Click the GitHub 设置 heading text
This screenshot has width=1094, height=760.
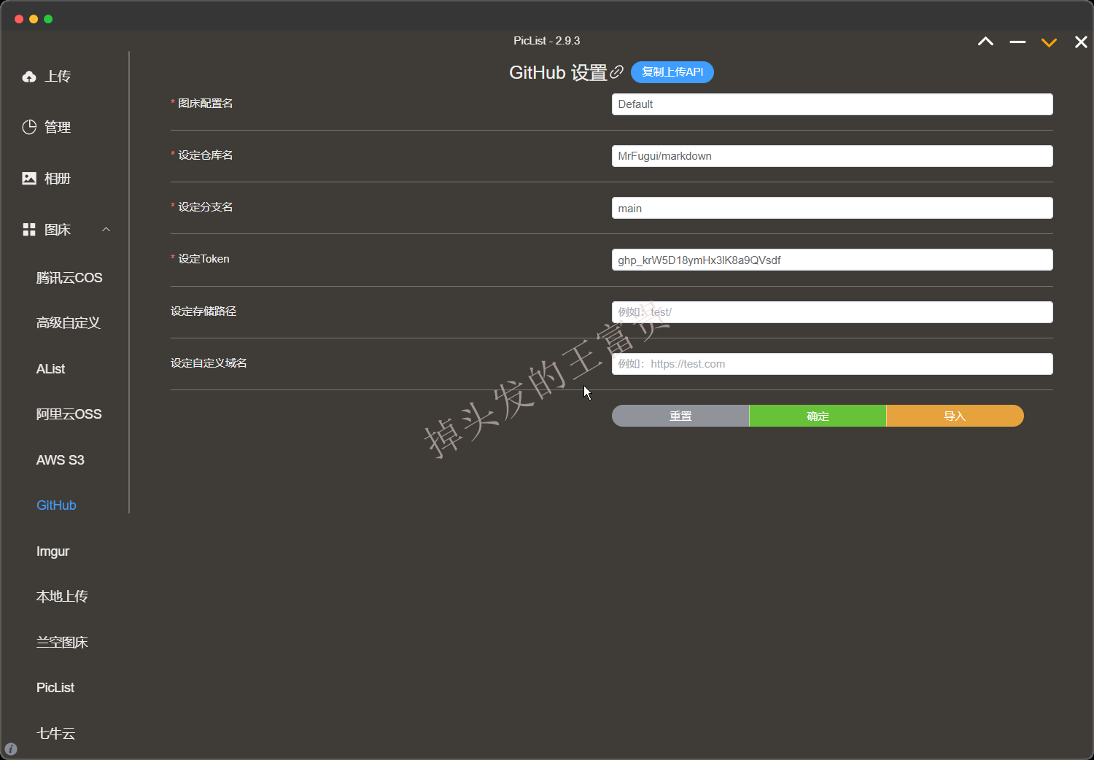(x=558, y=73)
